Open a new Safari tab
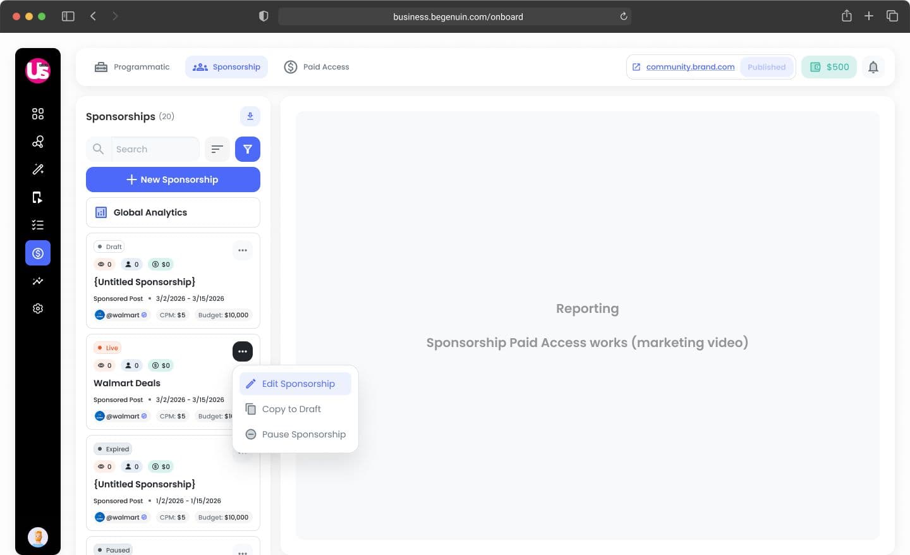 click(869, 16)
